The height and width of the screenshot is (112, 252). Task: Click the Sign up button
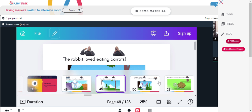pos(184,33)
